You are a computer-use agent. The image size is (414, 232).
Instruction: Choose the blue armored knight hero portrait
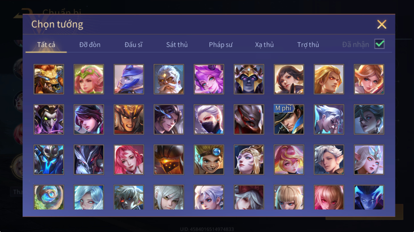(49, 159)
